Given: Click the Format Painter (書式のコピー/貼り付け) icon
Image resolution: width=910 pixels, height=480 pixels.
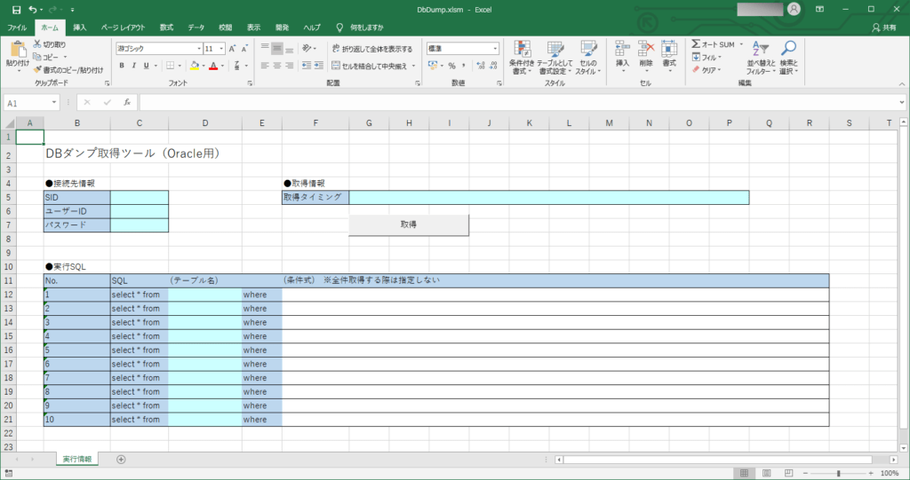Looking at the screenshot, I should tap(37, 69).
